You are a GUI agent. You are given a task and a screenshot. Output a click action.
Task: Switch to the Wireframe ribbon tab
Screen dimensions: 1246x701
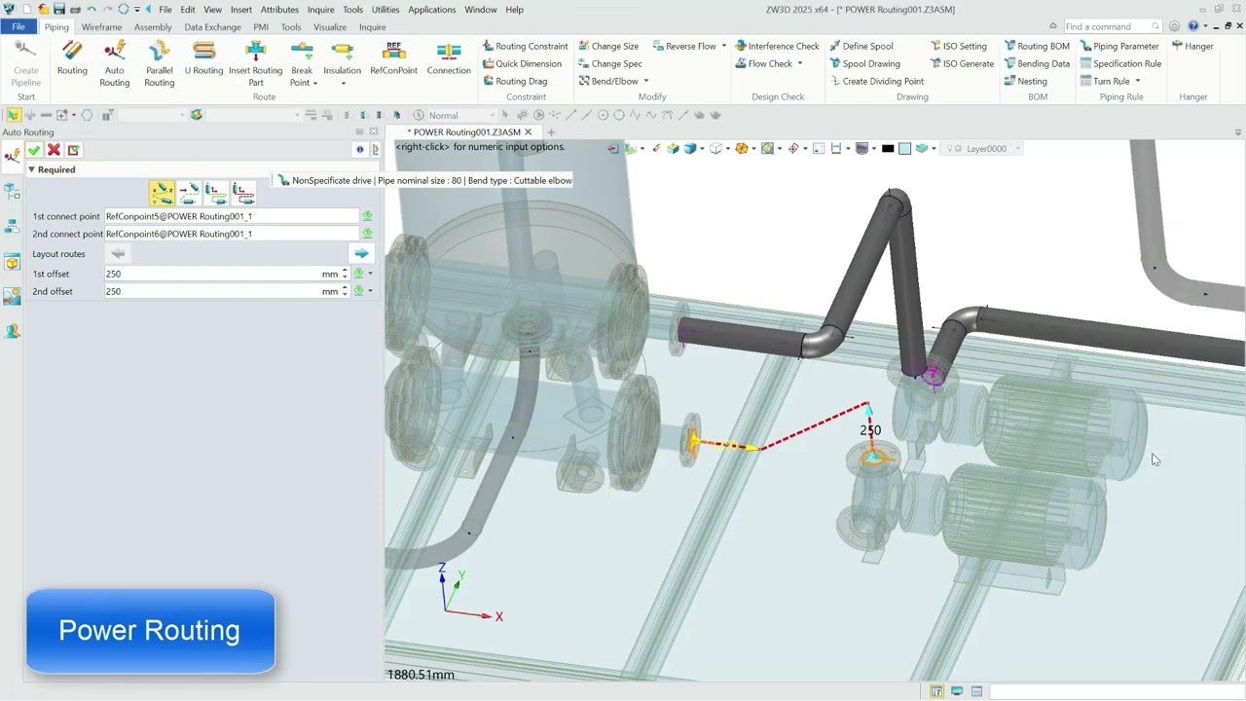101,27
